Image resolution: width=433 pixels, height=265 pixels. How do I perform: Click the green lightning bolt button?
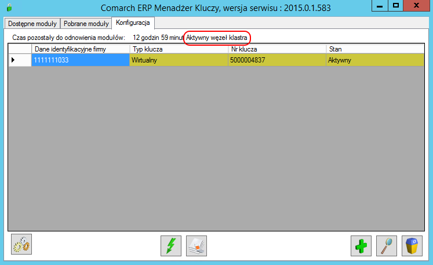pos(171,246)
